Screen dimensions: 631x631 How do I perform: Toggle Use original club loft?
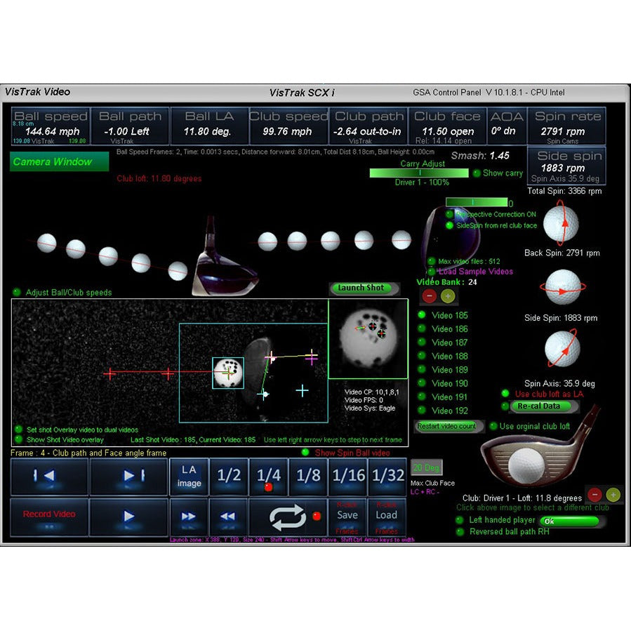tap(493, 426)
